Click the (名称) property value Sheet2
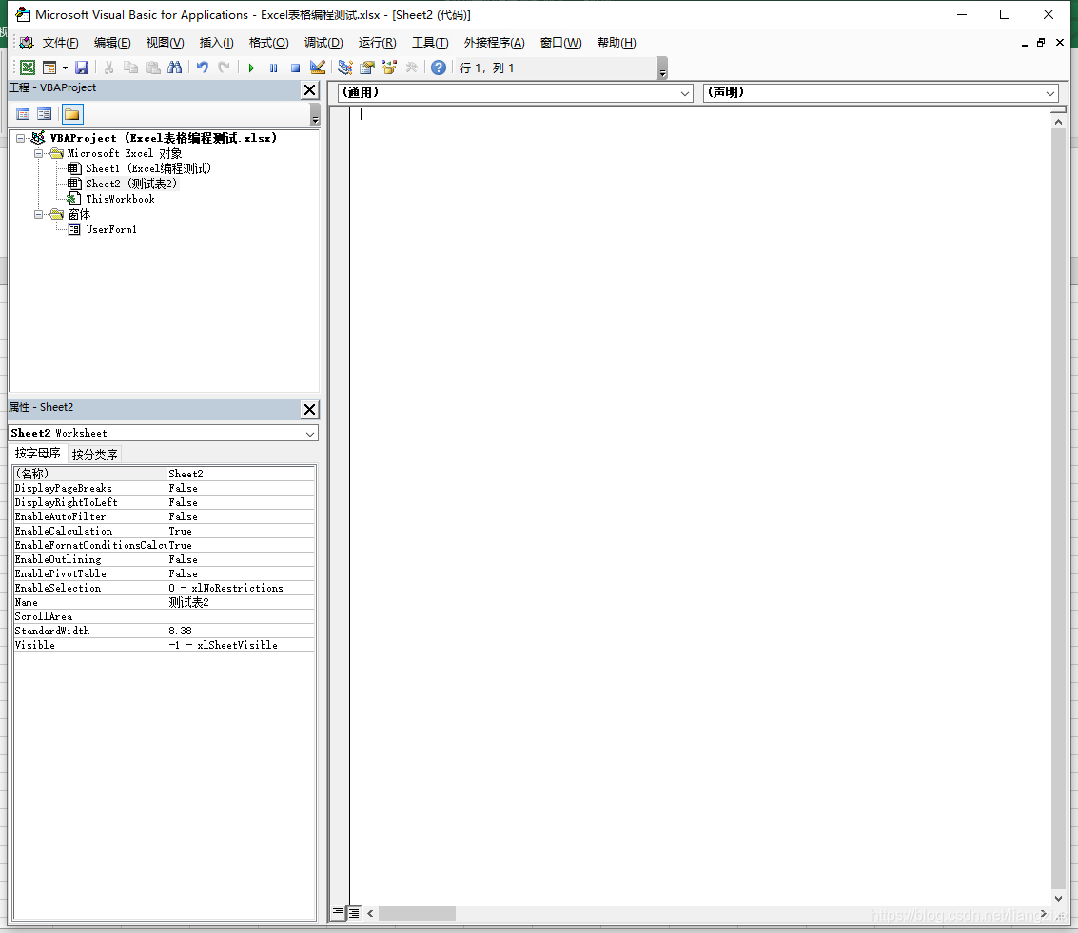The height and width of the screenshot is (933, 1078). tap(241, 474)
